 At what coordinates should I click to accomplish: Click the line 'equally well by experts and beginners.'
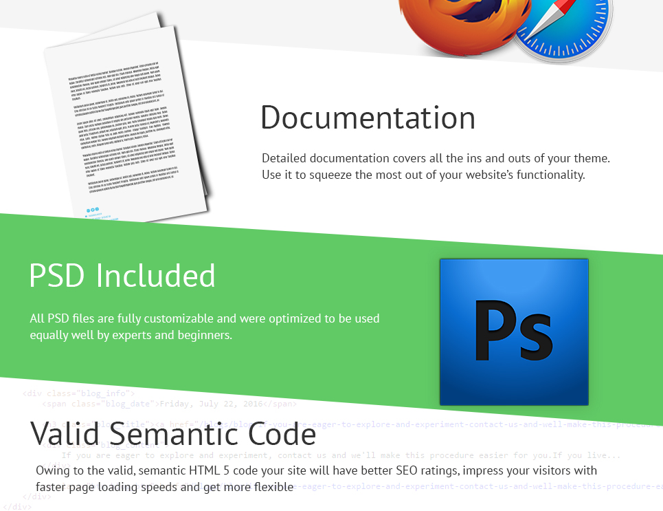tap(131, 335)
